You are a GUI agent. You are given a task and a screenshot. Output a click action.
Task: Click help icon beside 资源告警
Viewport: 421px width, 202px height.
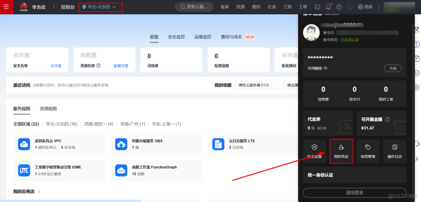[98, 66]
